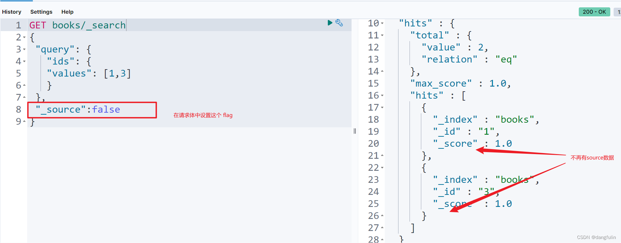
Task: Click the "max_score" : 1.0 response line
Action: [x=460, y=84]
